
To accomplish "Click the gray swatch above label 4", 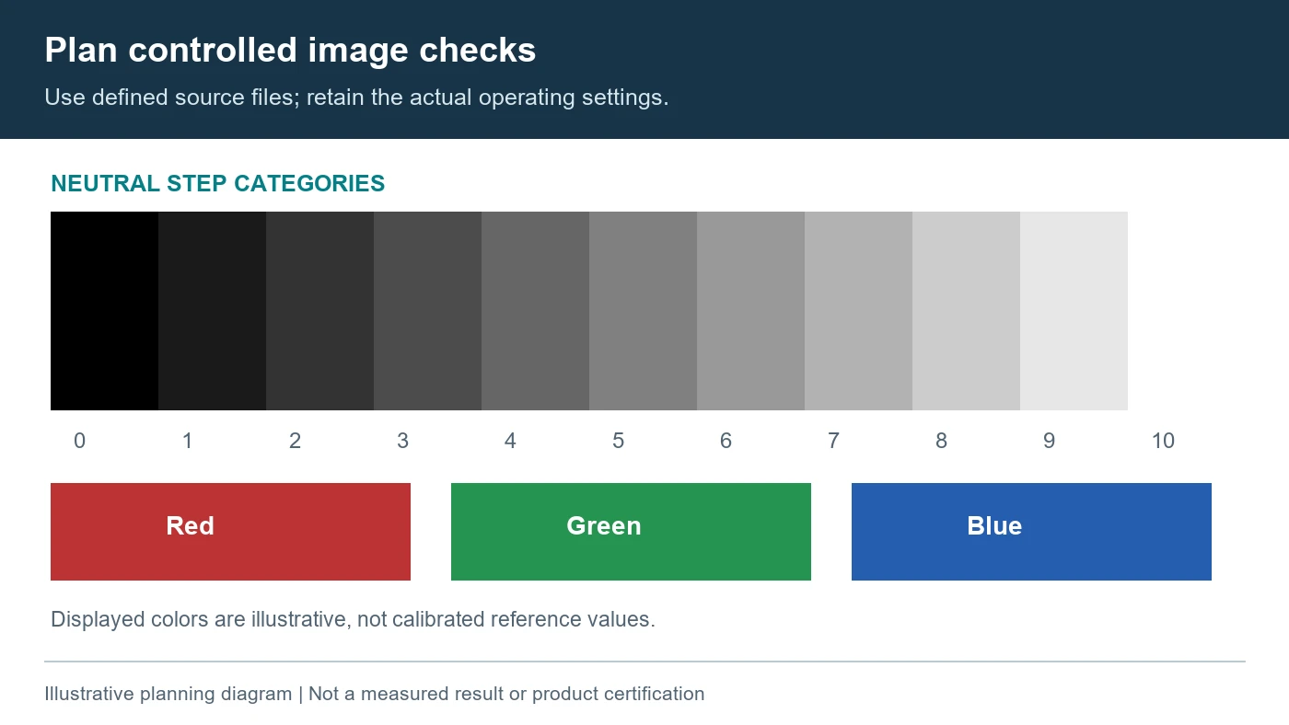I will click(x=535, y=311).
